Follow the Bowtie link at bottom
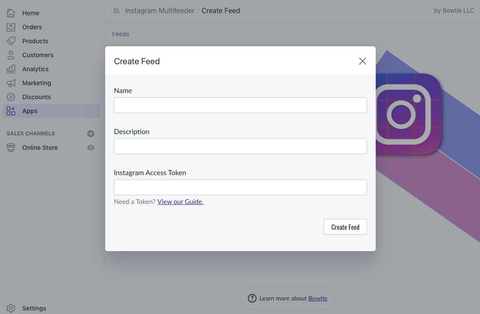Image resolution: width=480 pixels, height=314 pixels. (318, 298)
